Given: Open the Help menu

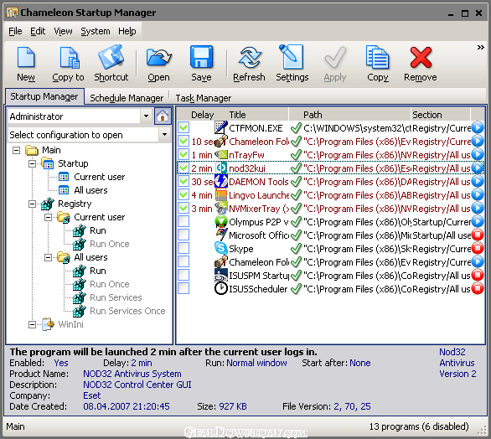Looking at the screenshot, I should pyautogui.click(x=127, y=31).
